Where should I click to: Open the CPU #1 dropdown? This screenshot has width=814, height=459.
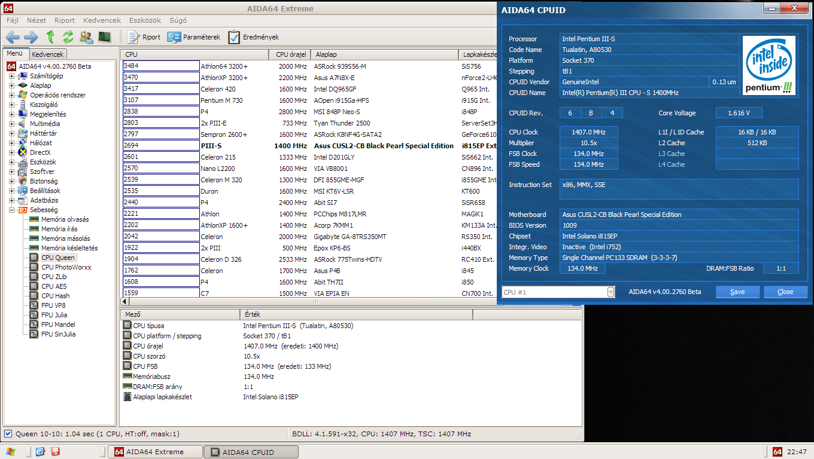610,292
